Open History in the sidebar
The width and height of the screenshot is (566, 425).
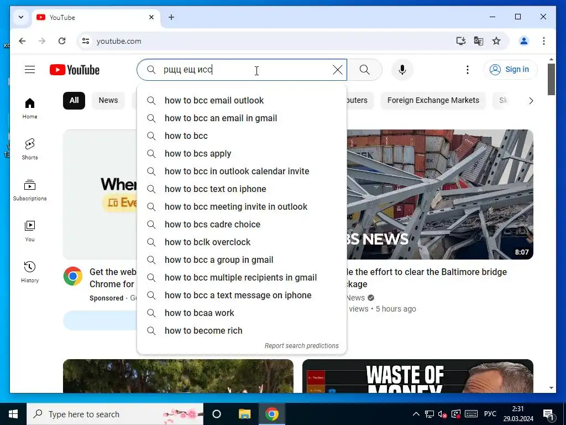(30, 272)
